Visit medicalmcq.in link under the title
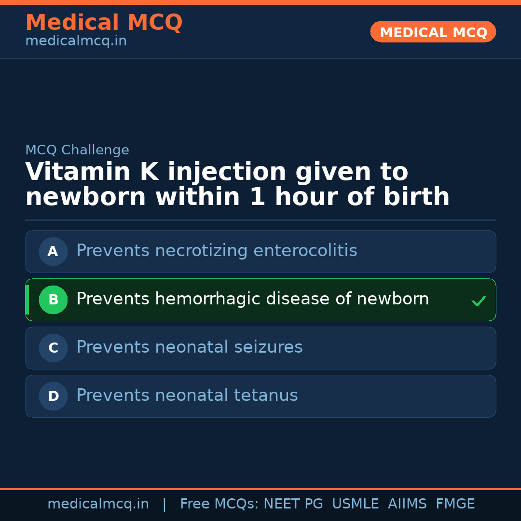The height and width of the screenshot is (521, 521). [x=76, y=41]
